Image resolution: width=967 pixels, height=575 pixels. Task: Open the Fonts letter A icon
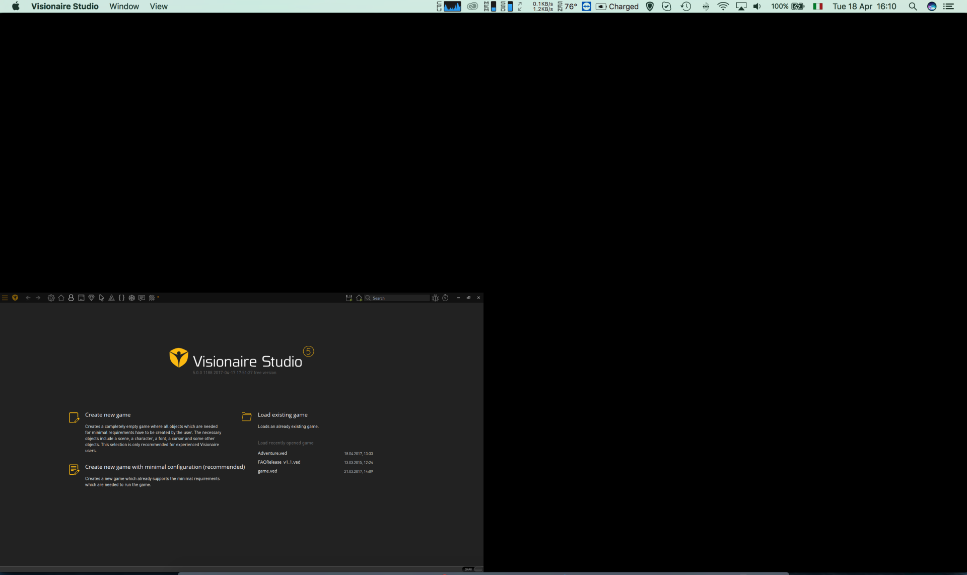[x=111, y=298]
